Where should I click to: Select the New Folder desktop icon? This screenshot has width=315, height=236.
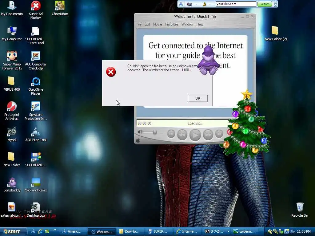click(12, 159)
